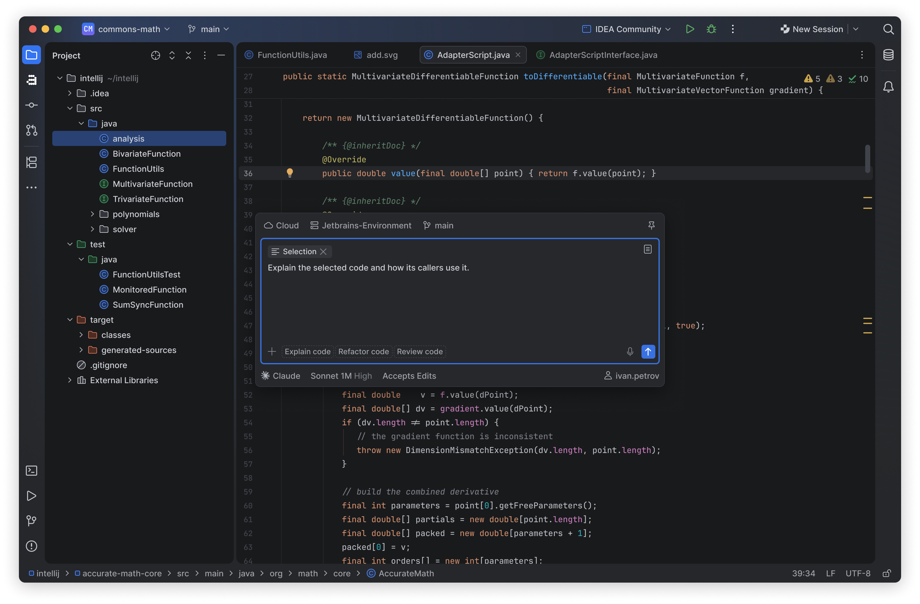Remove the Selection context chip
The height and width of the screenshot is (604, 920).
(x=324, y=252)
